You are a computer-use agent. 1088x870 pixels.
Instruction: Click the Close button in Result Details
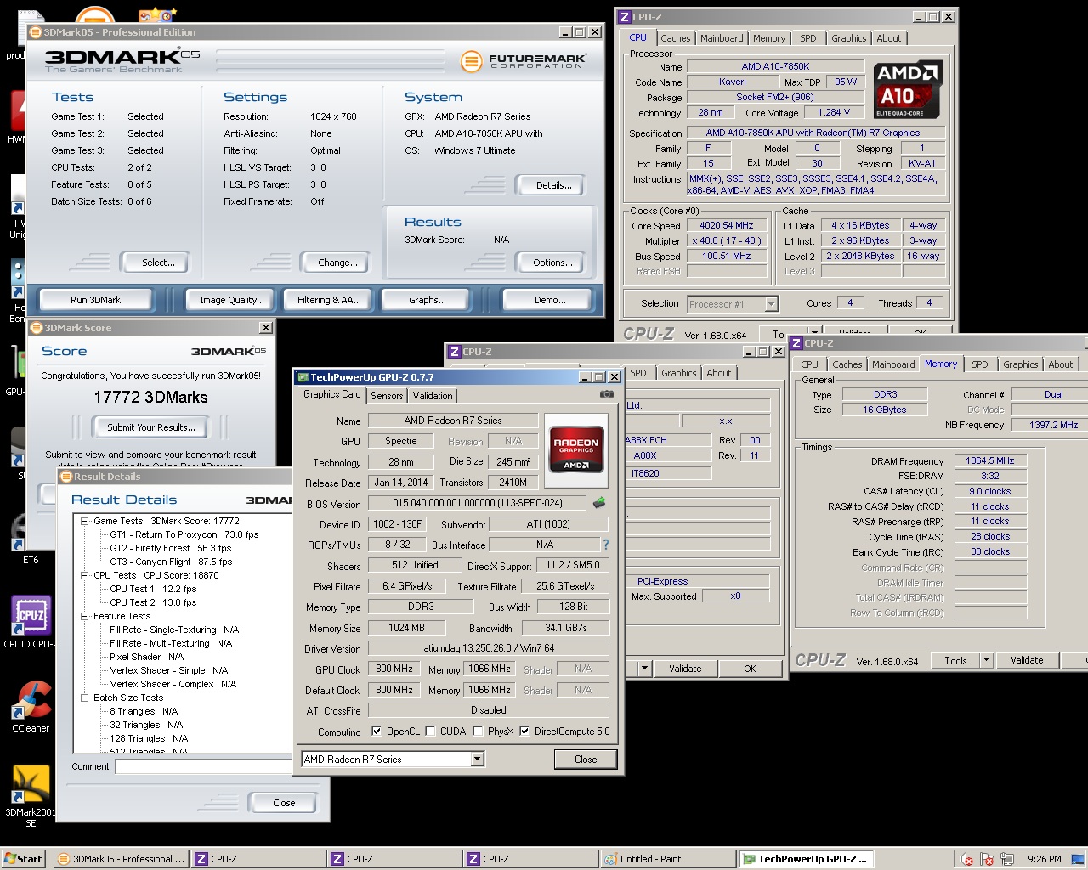click(x=284, y=803)
